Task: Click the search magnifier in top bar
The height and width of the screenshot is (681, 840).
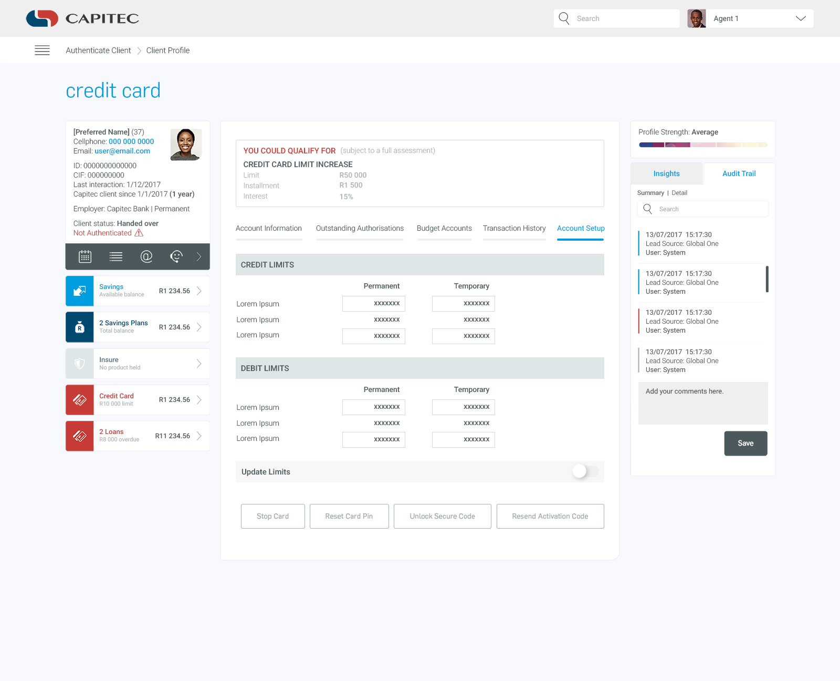Action: pyautogui.click(x=564, y=18)
